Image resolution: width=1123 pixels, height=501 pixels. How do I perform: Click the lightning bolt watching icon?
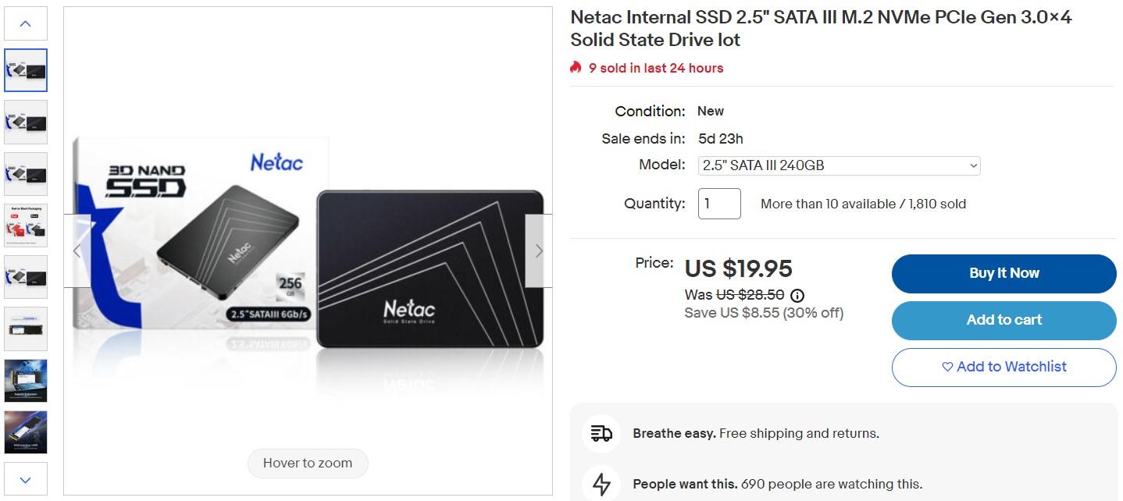(x=601, y=484)
